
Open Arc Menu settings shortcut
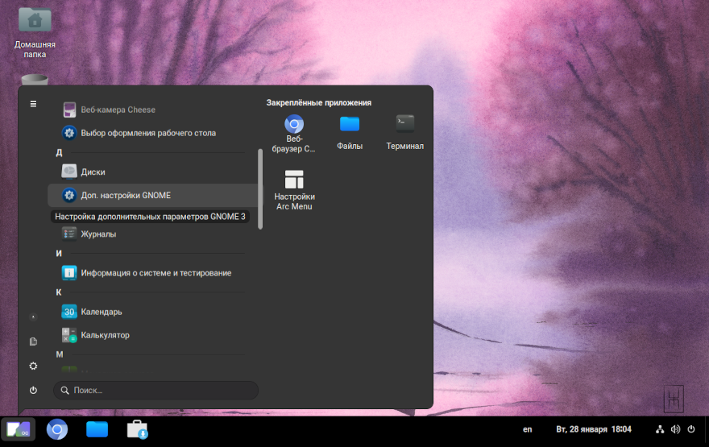click(x=294, y=190)
